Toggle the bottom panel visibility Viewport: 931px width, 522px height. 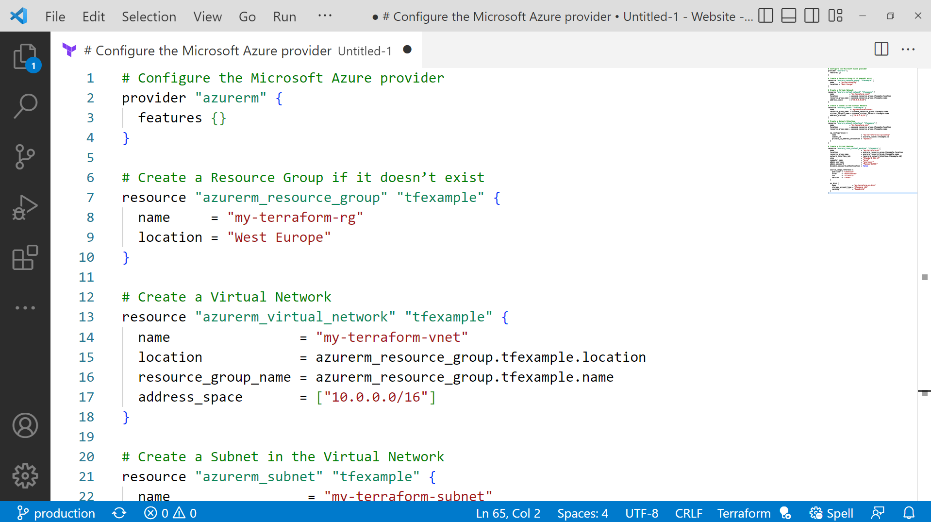point(788,16)
